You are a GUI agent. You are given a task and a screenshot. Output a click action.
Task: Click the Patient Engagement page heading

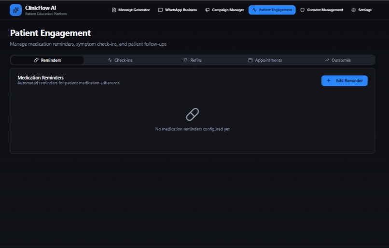point(50,33)
